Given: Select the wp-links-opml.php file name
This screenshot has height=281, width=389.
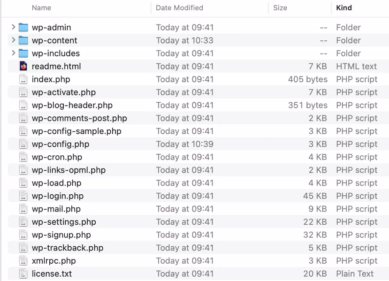Looking at the screenshot, I should click(x=69, y=170).
